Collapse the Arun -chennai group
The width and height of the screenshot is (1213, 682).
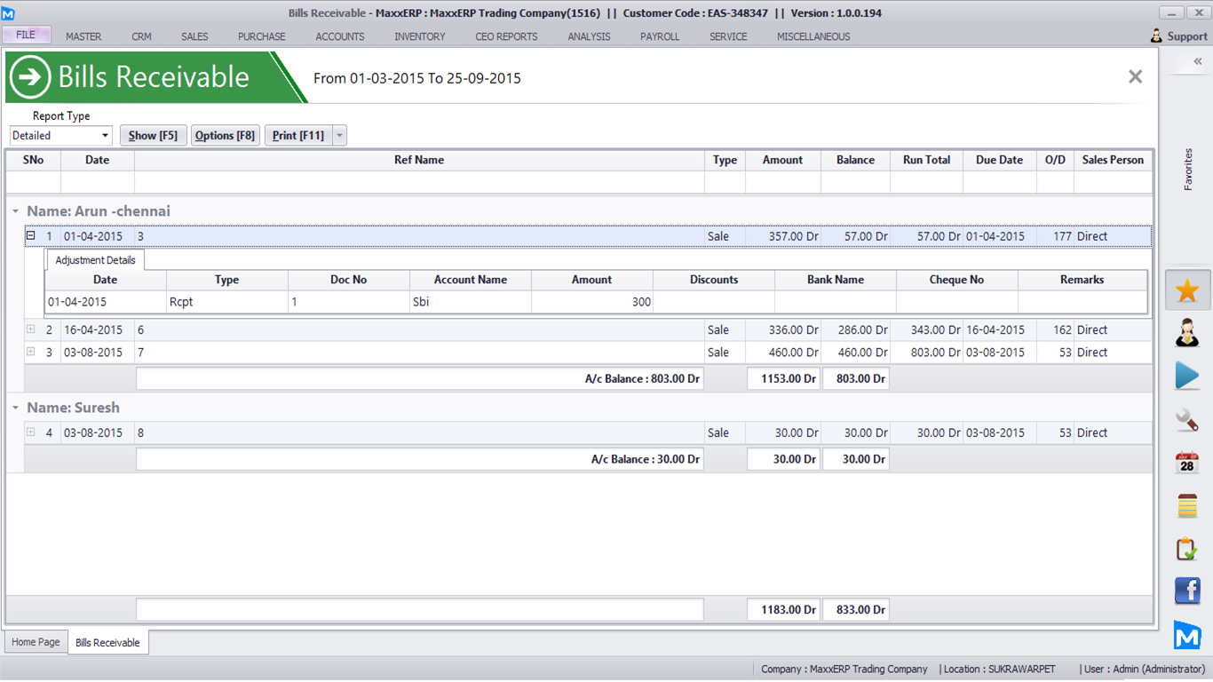pos(16,212)
